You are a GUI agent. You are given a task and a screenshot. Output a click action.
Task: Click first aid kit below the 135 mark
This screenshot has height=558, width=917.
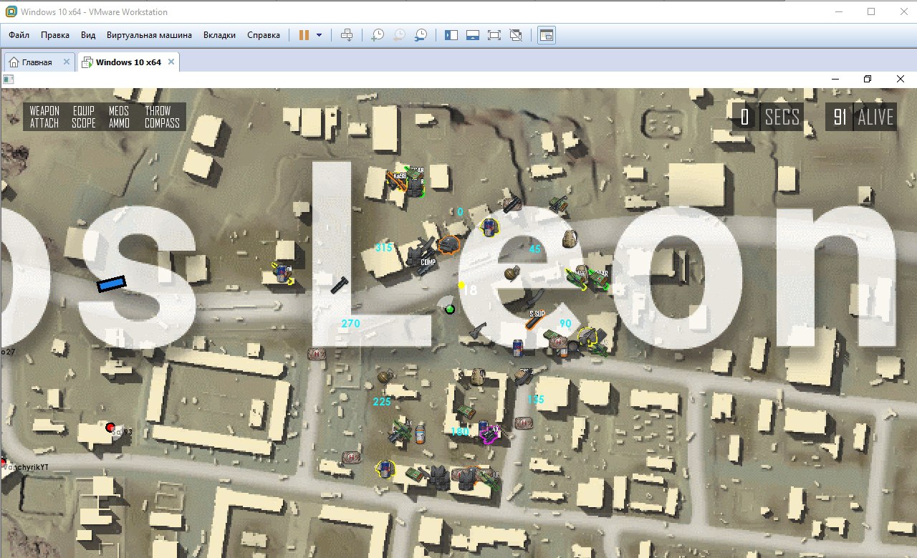(522, 423)
